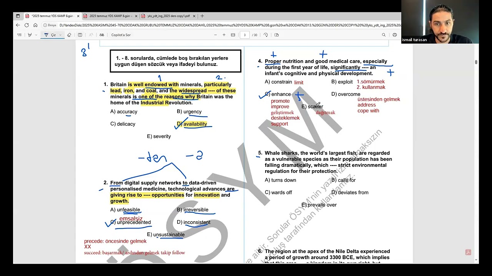Show the PDF table of contents
492x276 pixels.
pos(19,35)
